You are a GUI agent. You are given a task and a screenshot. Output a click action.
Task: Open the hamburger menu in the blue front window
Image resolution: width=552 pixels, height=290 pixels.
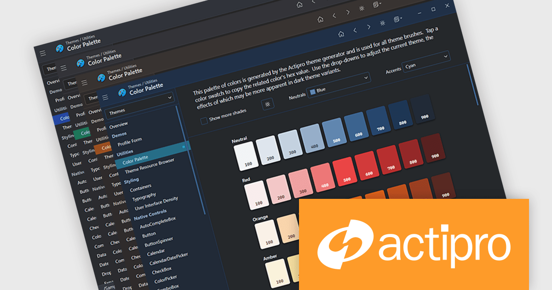pyautogui.click(x=105, y=97)
